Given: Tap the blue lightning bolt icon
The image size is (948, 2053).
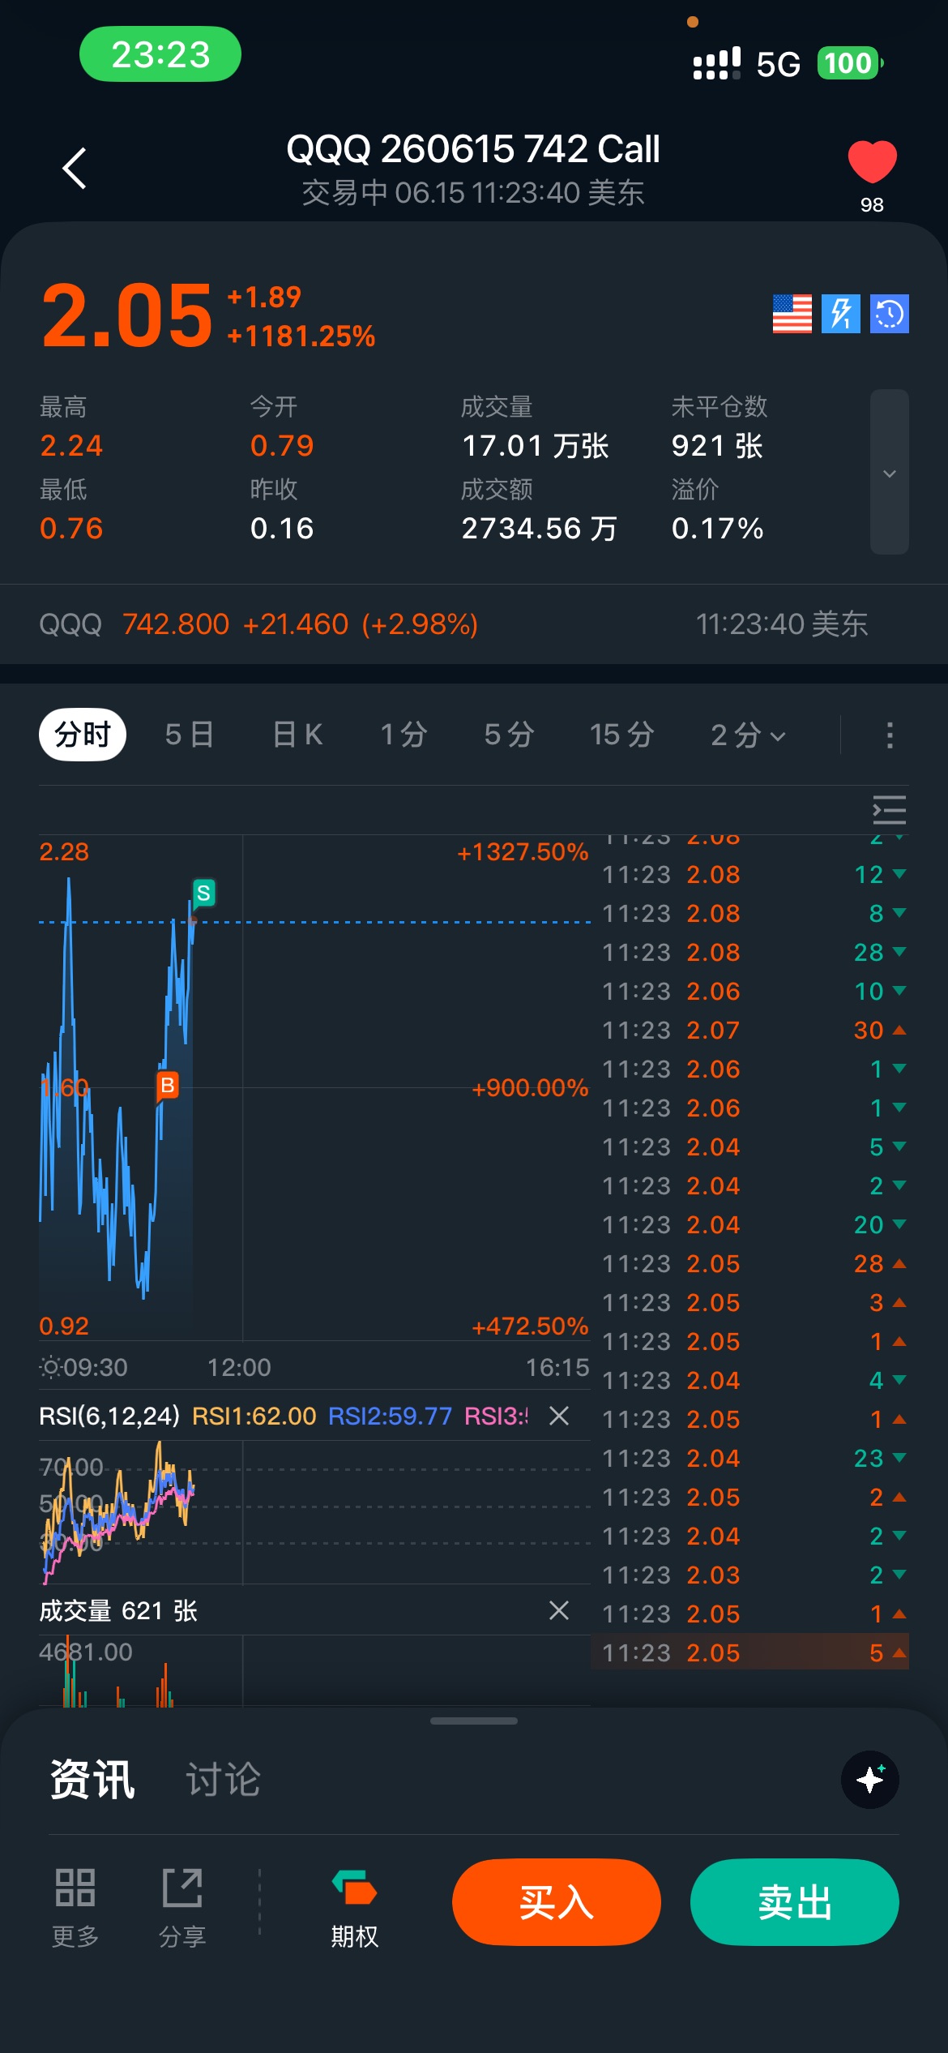Looking at the screenshot, I should point(841,314).
